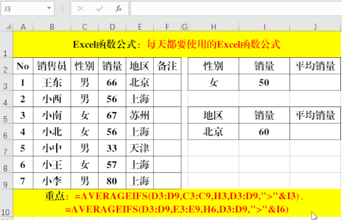This screenshot has width=342, height=220.
Task: Click the '平均销量' header in row 5
Action: click(x=315, y=115)
